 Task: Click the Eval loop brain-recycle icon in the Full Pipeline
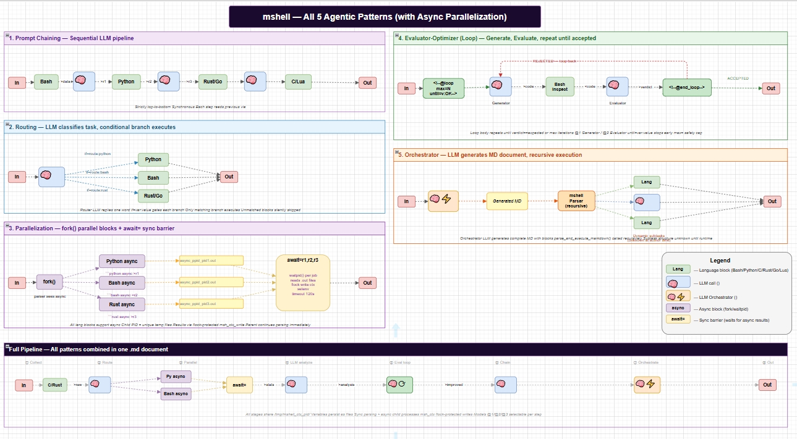399,384
